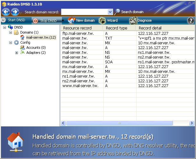Click the Wizard label
Screen dimensions: 196x159
point(112,20)
